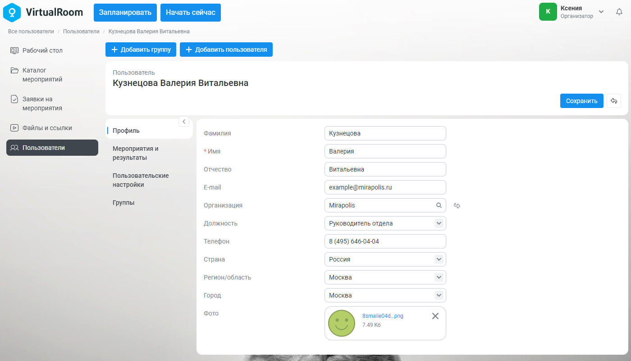Screen dimensions: 631x361
Task: Remove the uploaded photo with X
Action: pyautogui.click(x=435, y=316)
